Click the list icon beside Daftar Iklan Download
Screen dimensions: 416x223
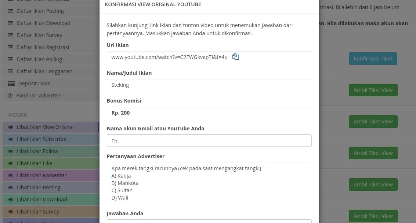10,23
